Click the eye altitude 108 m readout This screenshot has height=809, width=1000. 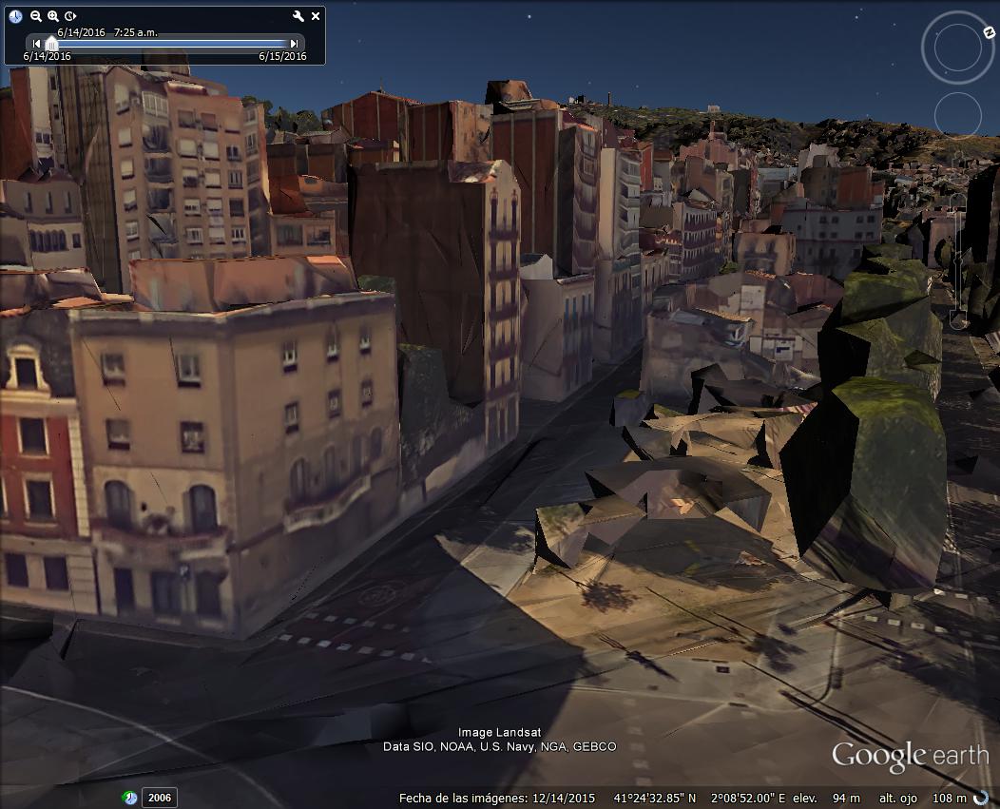[x=950, y=799]
